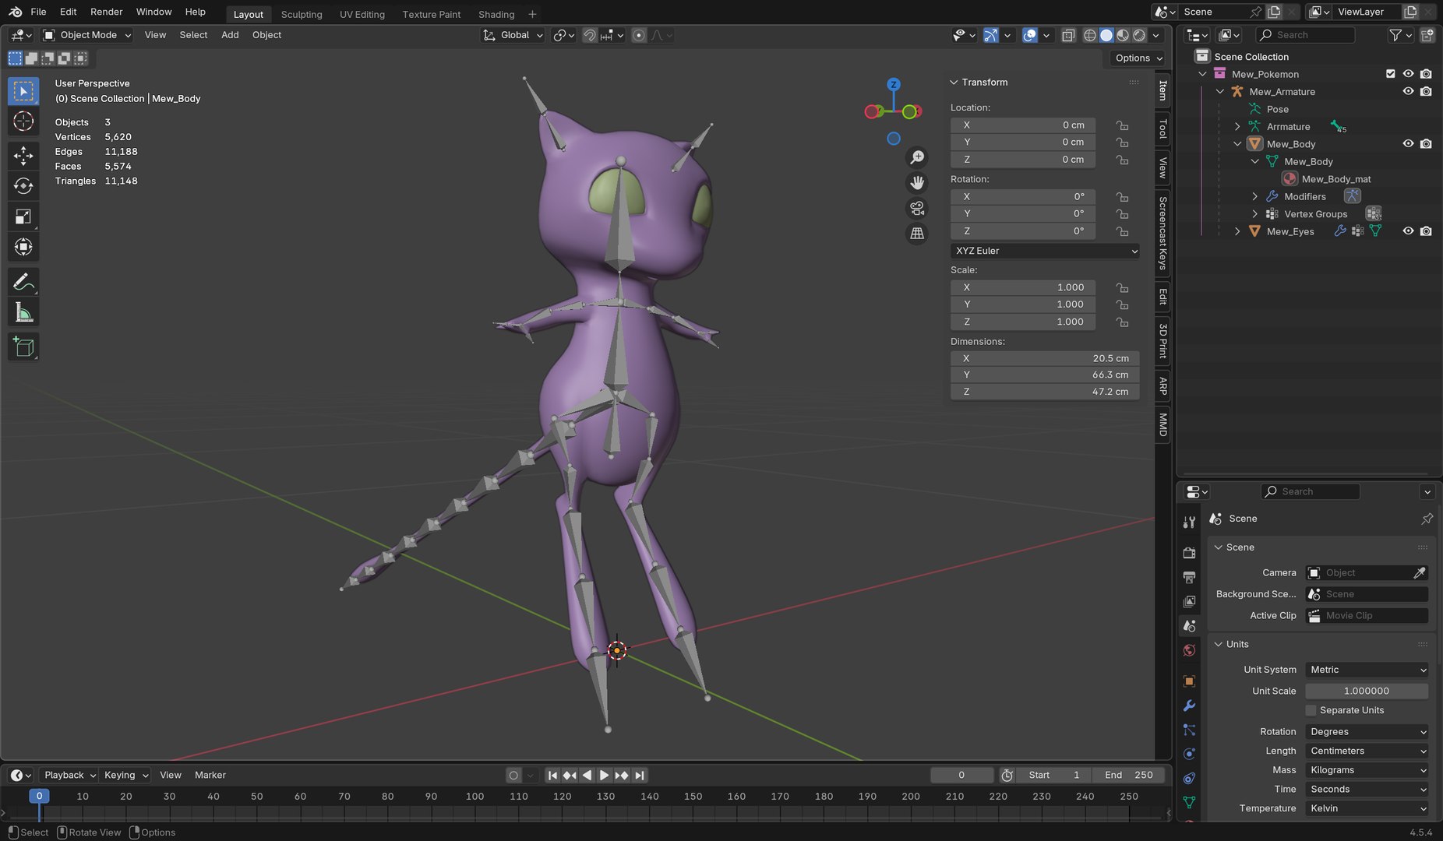
Task: Switch orthographic/perspective grid icon
Action: click(917, 234)
